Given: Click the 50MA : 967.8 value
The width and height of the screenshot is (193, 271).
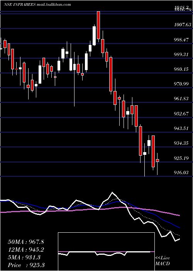Looking at the screenshot, I should pyautogui.click(x=26, y=242).
